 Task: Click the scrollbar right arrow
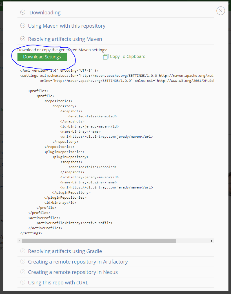(x=212, y=241)
